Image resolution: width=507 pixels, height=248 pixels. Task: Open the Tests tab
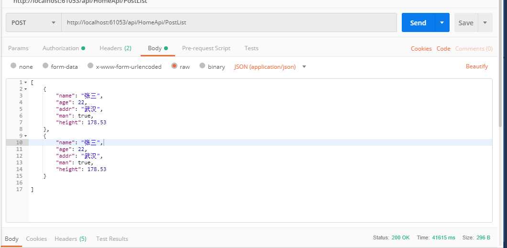click(251, 48)
